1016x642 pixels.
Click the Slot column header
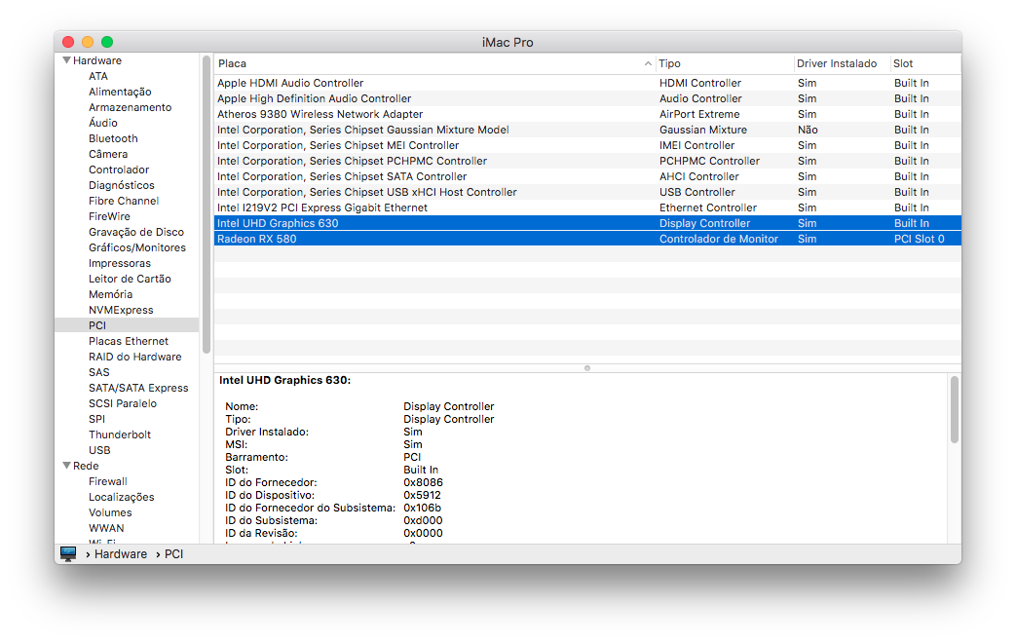923,63
